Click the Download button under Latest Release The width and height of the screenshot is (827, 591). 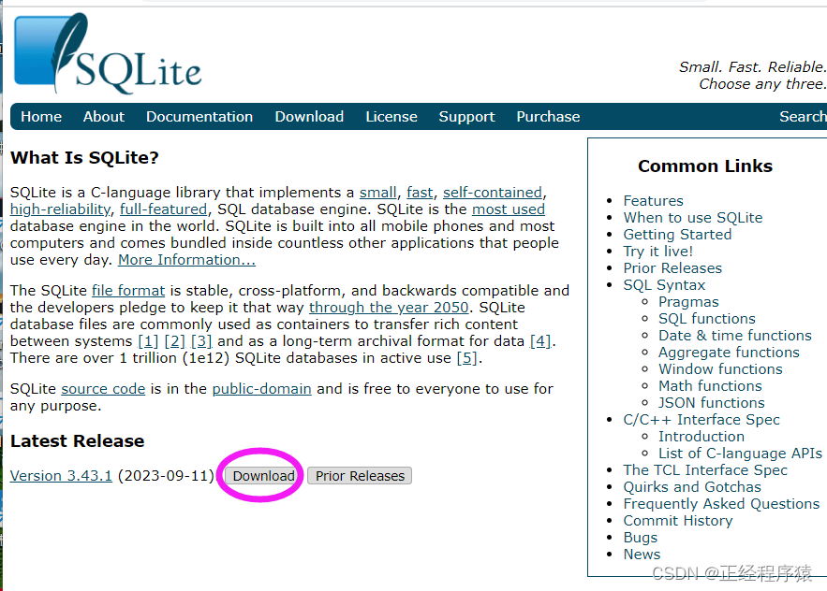[x=264, y=476]
